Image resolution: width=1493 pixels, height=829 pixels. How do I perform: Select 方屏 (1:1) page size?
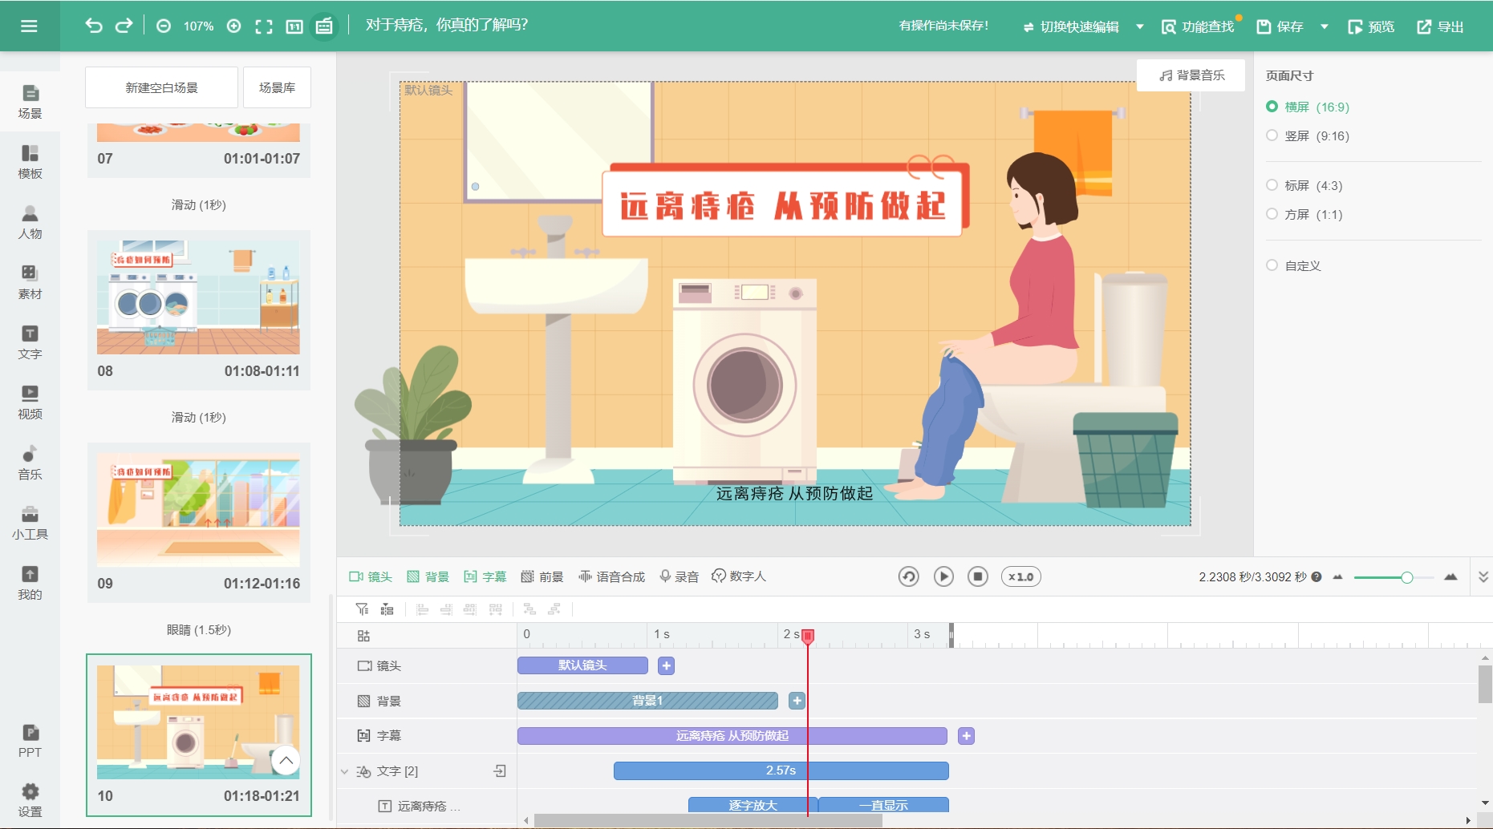[1304, 214]
